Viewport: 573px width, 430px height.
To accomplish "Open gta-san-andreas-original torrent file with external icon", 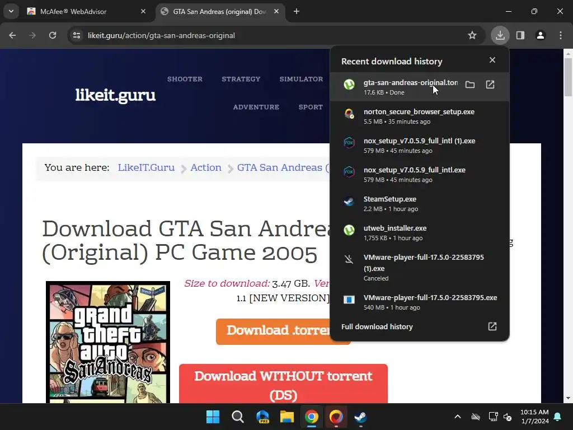I will [x=490, y=85].
